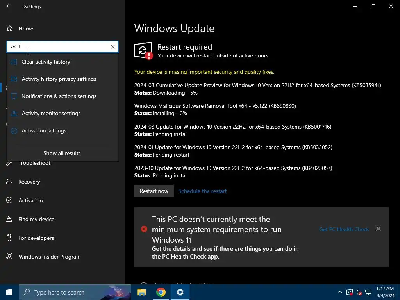400x300 pixels.
Task: Click the Restart now button
Action: tap(154, 191)
